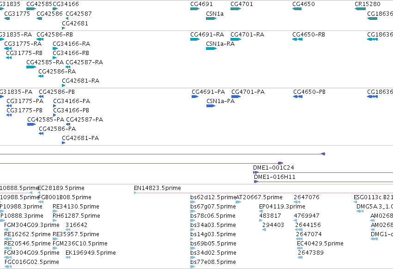Select the EK196949.5prime EST glyph
The image size is (393, 269).
pyautogui.click(x=68, y=257)
